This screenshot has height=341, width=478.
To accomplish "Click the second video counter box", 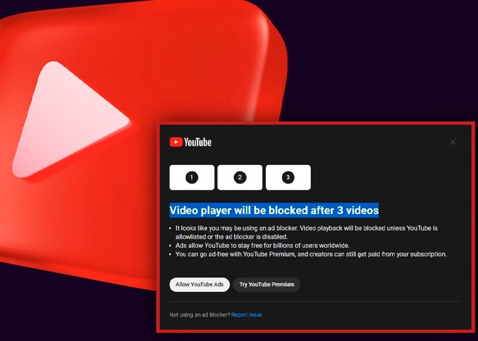I will (x=240, y=177).
